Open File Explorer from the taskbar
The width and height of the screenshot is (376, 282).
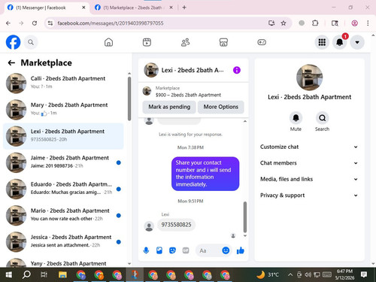point(62,275)
